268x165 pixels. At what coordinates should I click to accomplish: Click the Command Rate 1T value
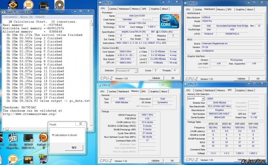147,141
